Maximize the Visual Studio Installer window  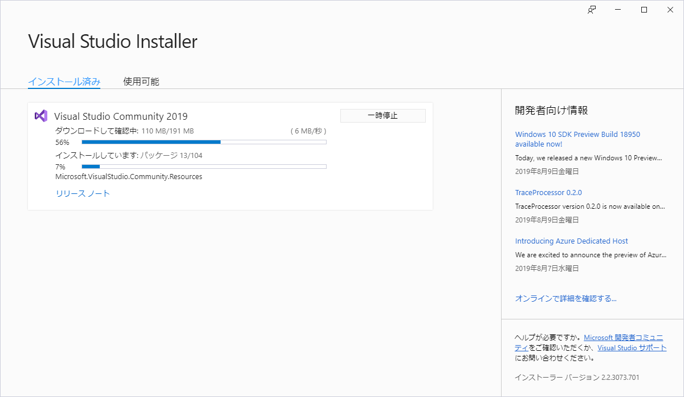[x=644, y=10]
